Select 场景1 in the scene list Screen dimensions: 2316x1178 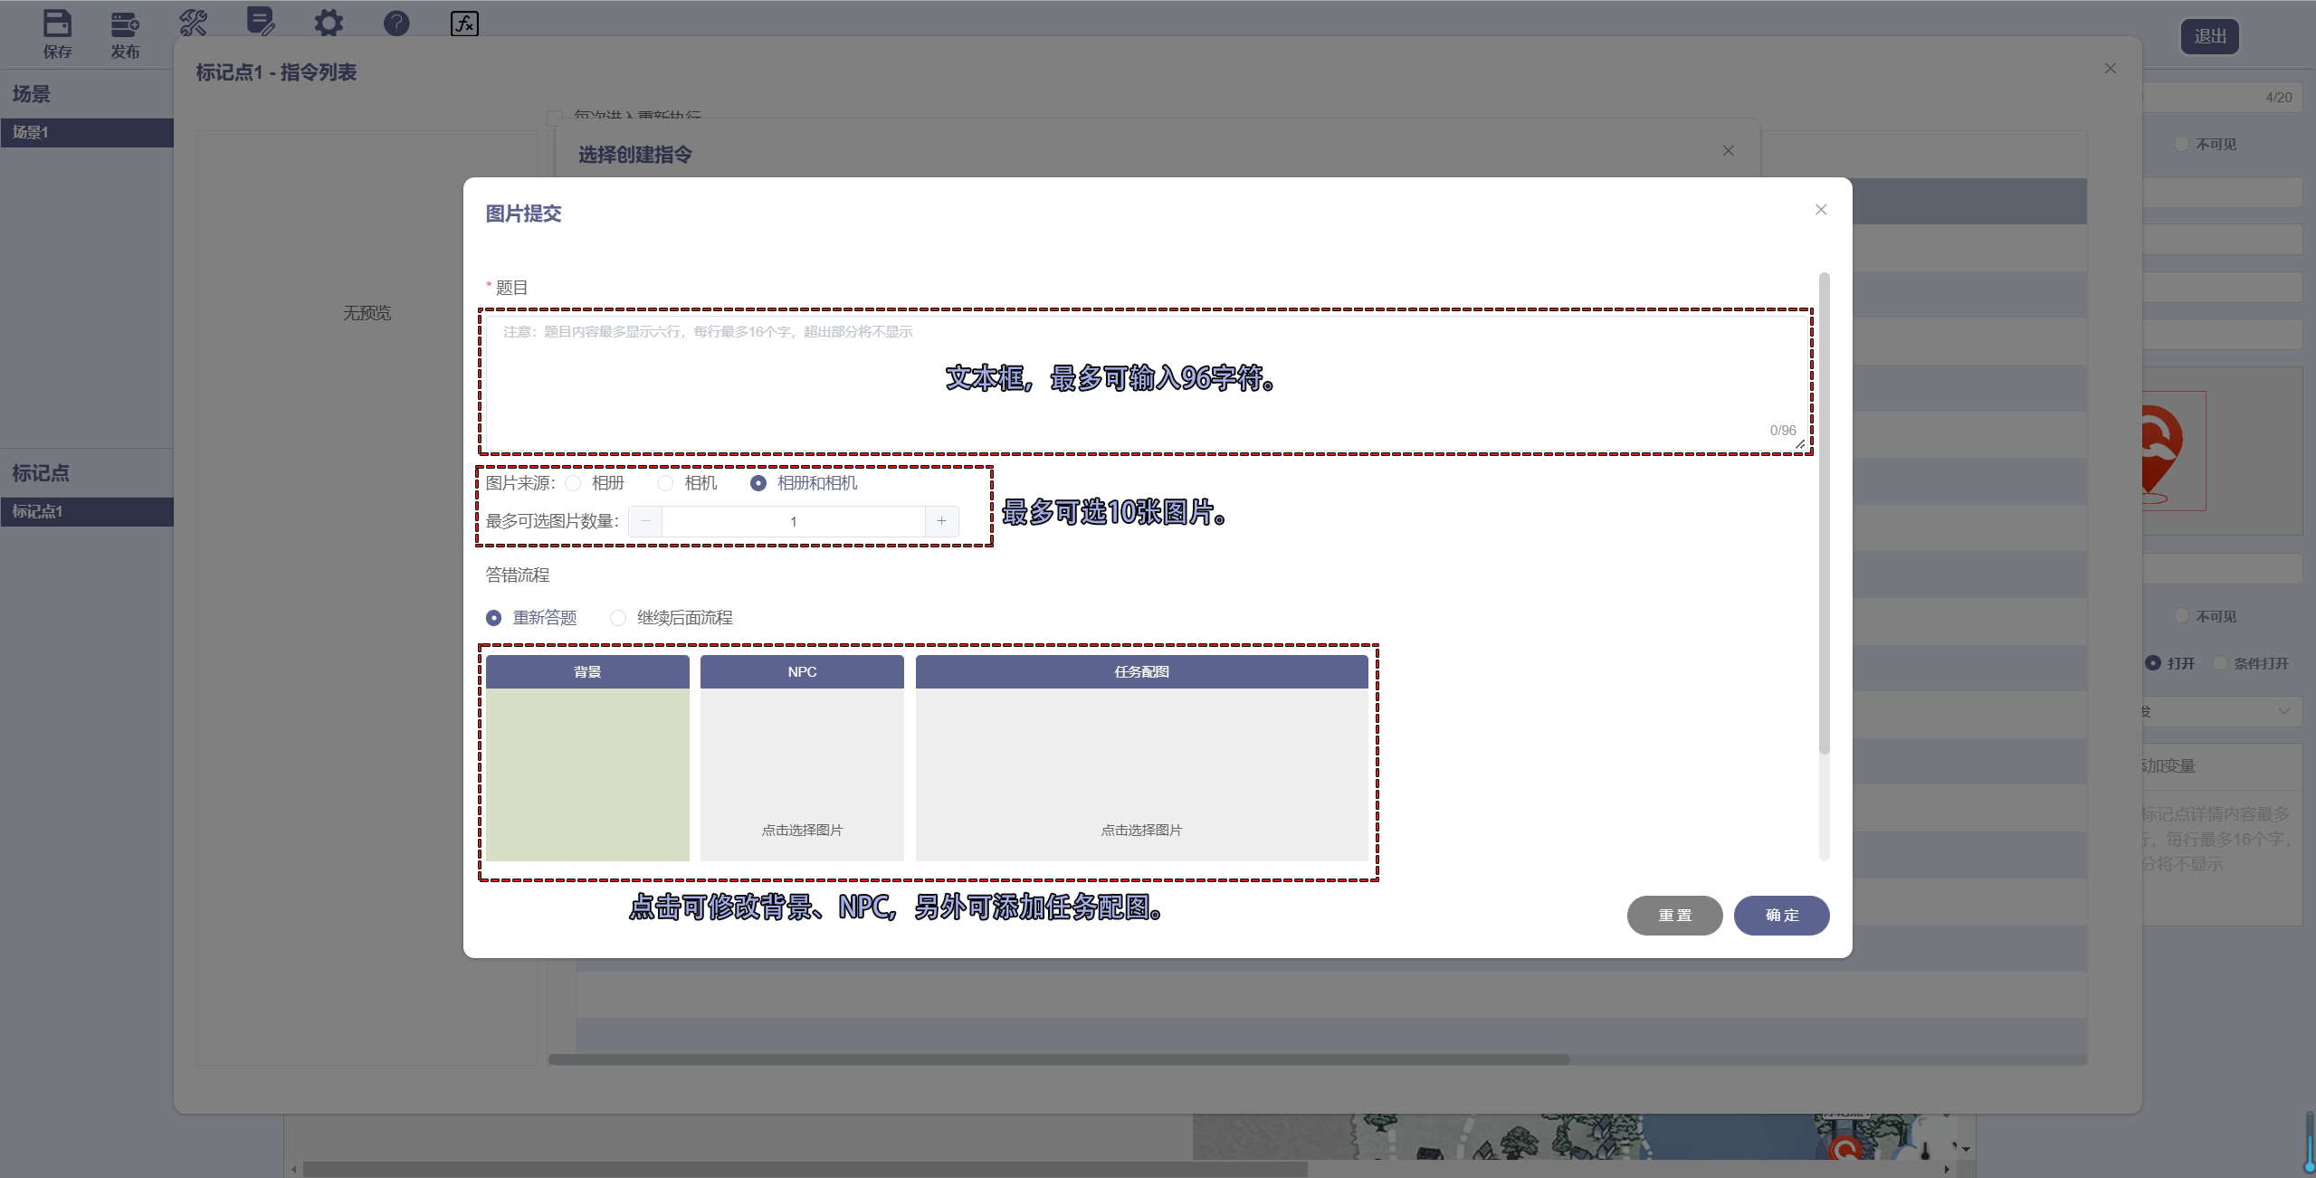point(86,131)
